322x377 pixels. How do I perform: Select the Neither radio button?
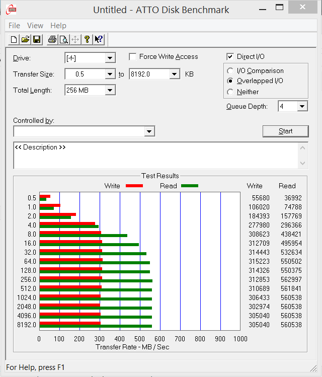(230, 92)
